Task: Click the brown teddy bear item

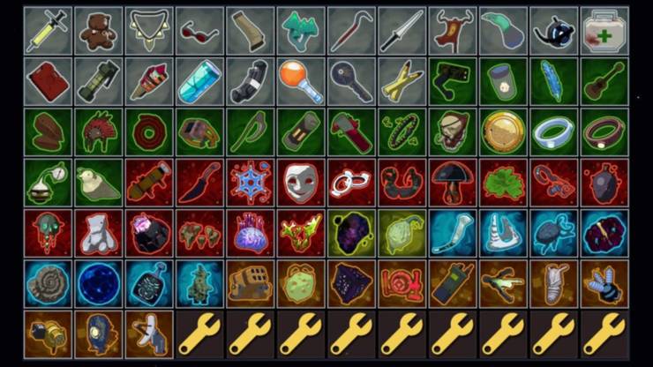Action: coord(98,31)
